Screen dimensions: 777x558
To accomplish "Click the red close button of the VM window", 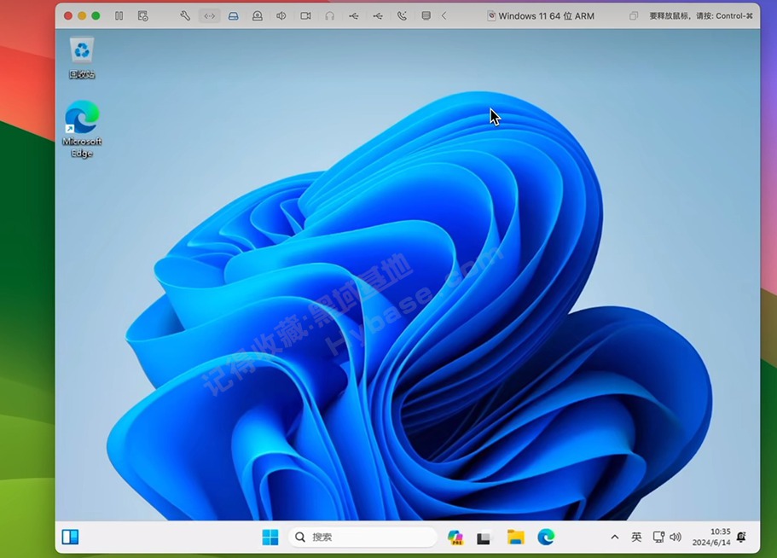I will [x=68, y=16].
